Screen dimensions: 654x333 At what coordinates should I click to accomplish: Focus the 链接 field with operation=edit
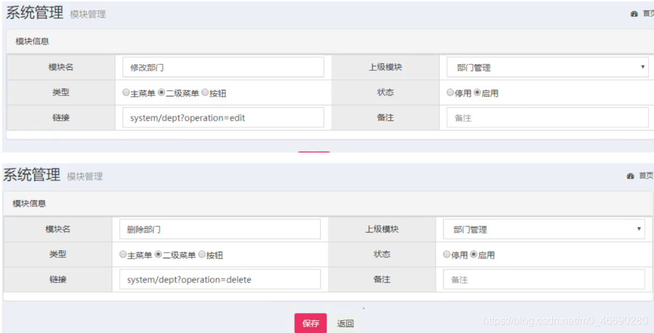tap(223, 118)
